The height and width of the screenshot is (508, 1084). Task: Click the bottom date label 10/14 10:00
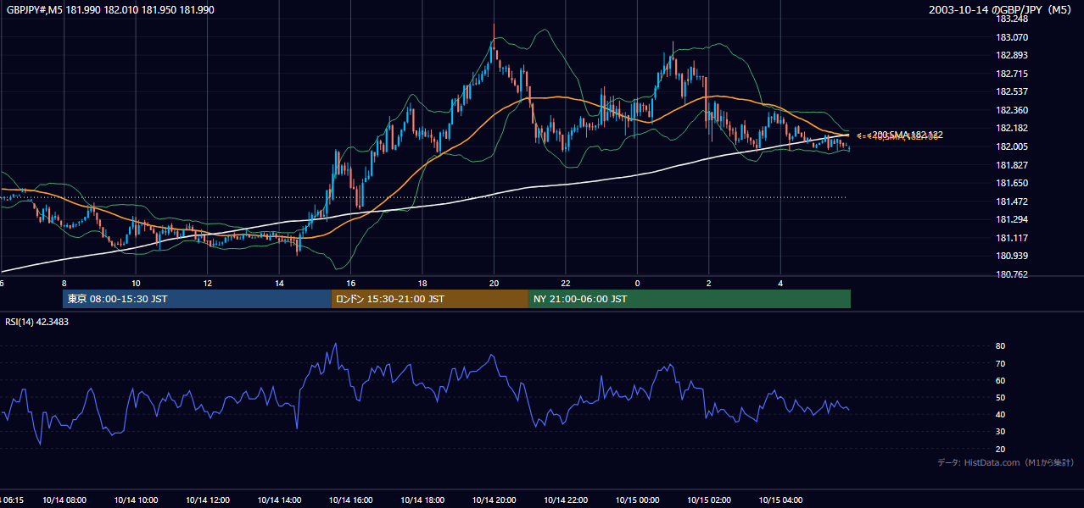[136, 500]
